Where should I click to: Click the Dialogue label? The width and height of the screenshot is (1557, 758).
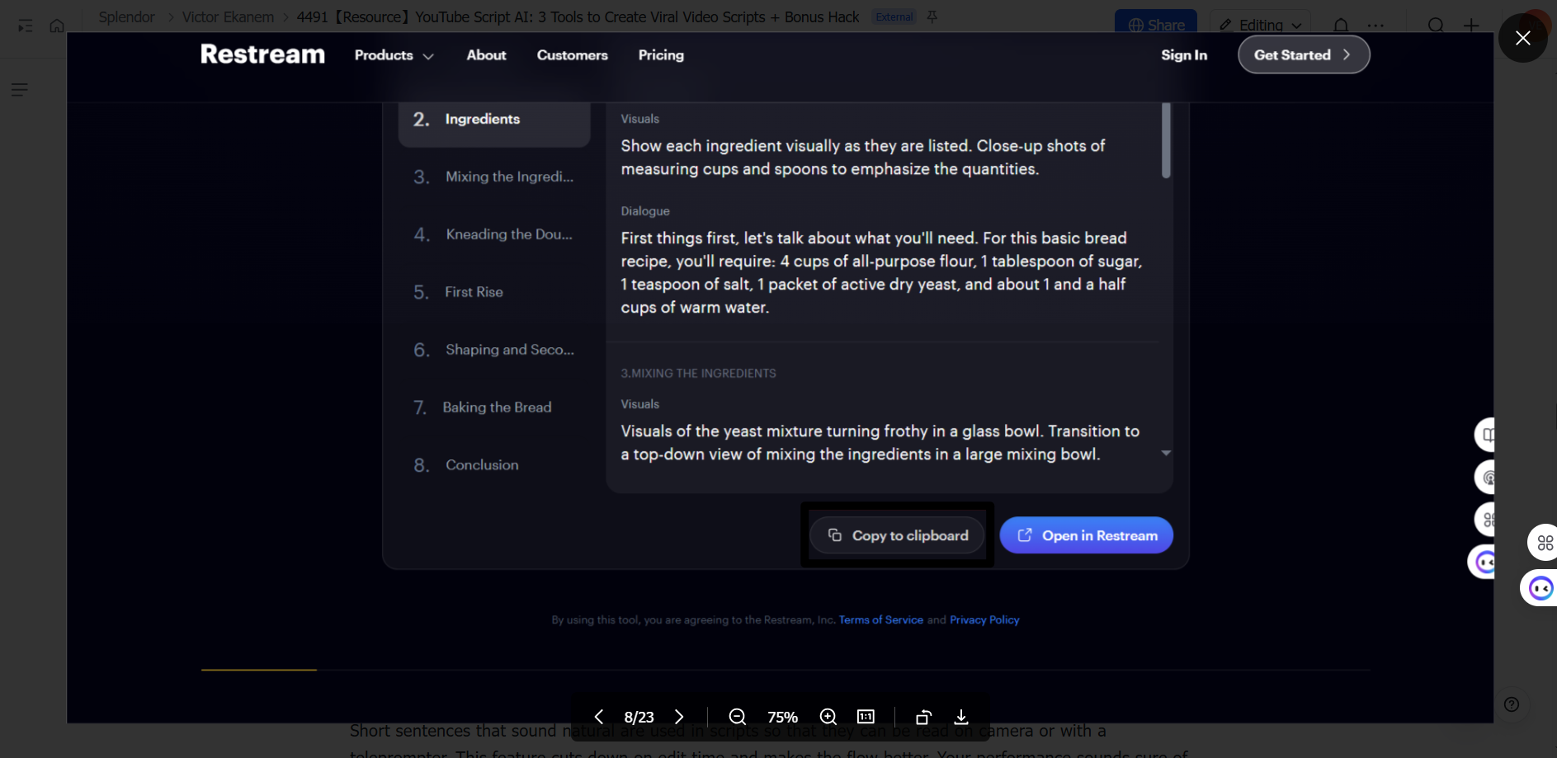645,211
